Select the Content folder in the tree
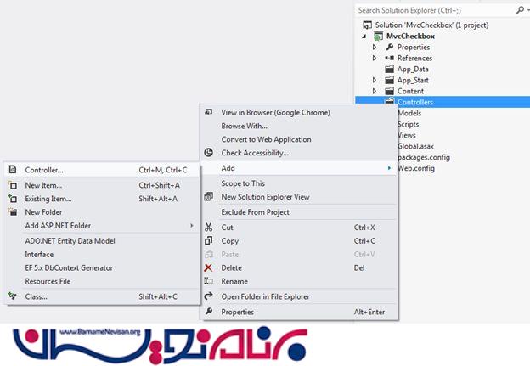 (410, 91)
